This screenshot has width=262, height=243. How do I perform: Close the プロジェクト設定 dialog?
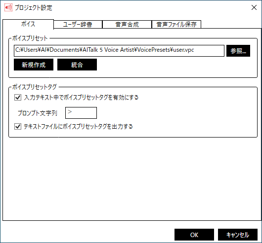point(254,7)
